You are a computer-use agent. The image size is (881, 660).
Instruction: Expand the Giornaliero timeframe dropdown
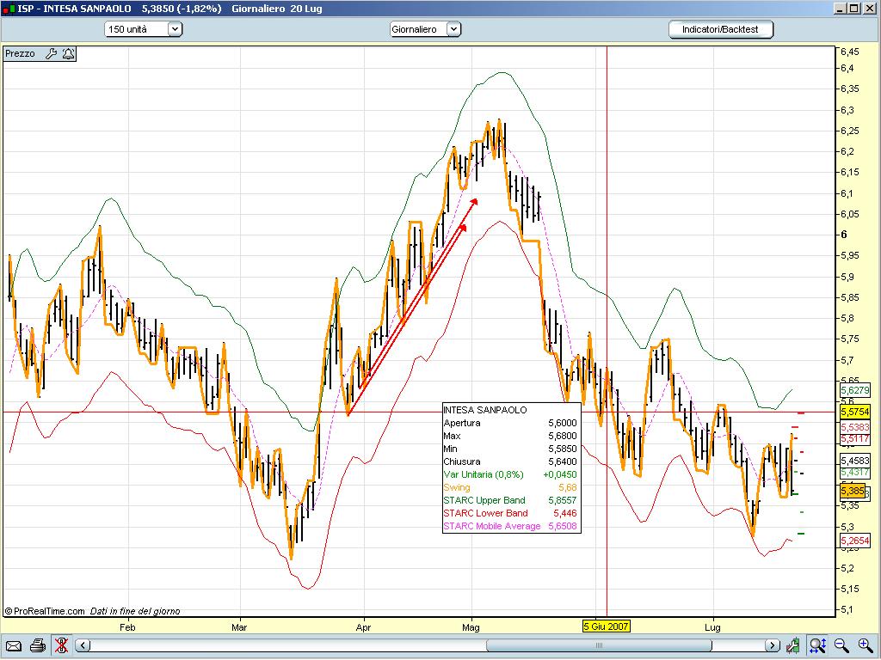453,29
